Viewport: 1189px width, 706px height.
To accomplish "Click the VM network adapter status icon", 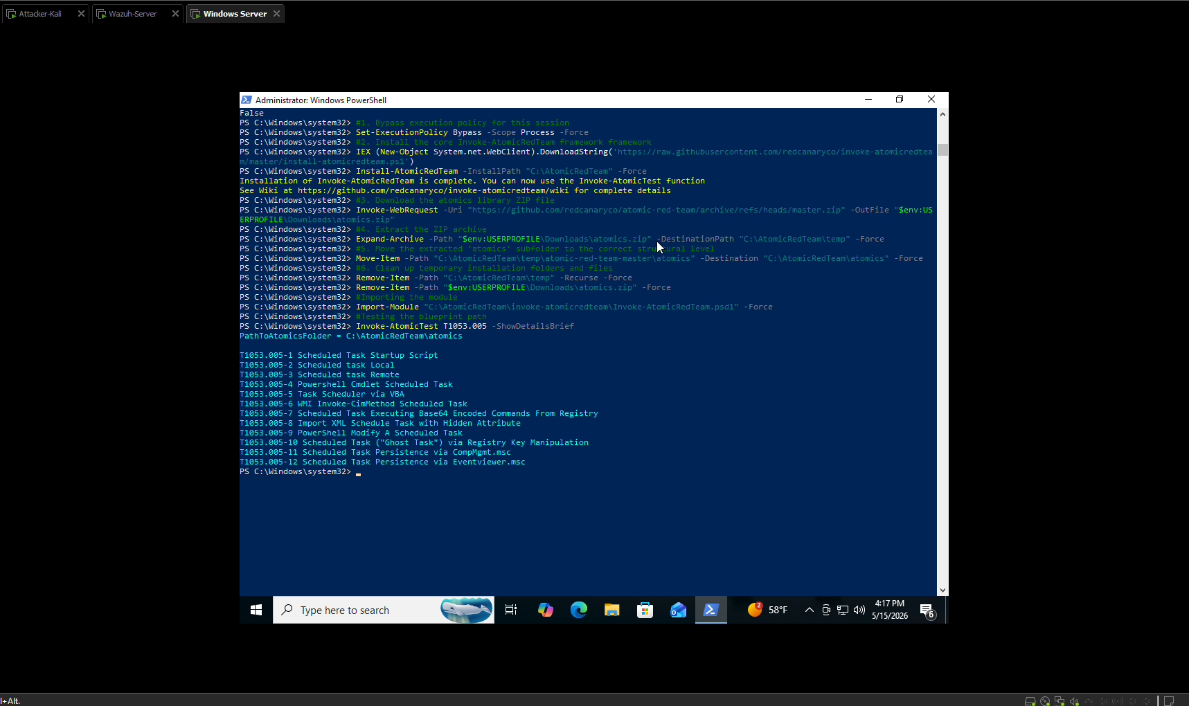I will (1060, 700).
